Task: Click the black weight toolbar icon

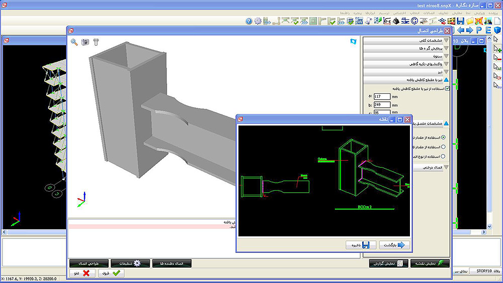Action: click(x=396, y=22)
